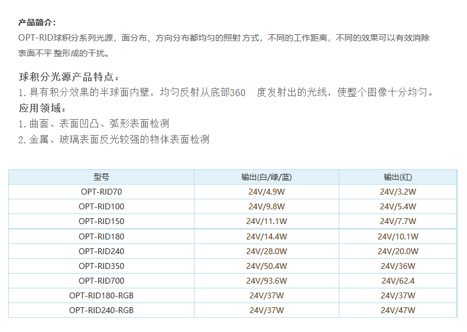
Task: Click the OPT-RID240 model cell without RGB
Action: (101, 251)
